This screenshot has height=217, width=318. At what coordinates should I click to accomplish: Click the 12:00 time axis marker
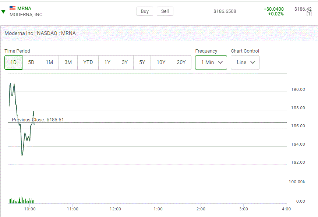click(116, 209)
